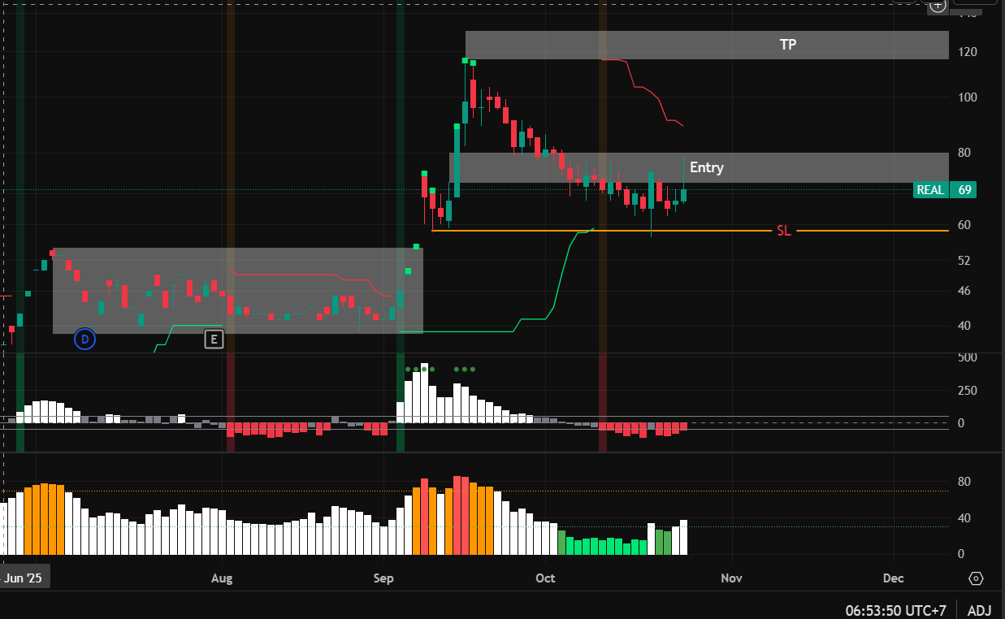Open the earnings E marker
Viewport: 1005px width, 619px height.
coord(213,339)
